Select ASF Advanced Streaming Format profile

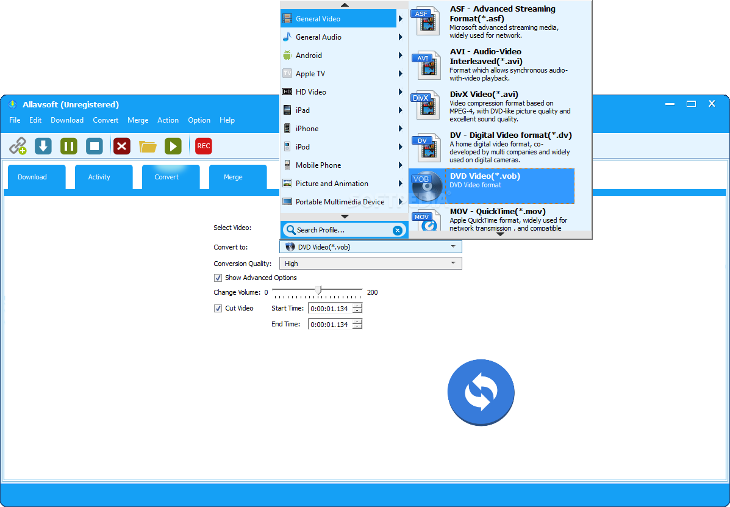point(492,22)
